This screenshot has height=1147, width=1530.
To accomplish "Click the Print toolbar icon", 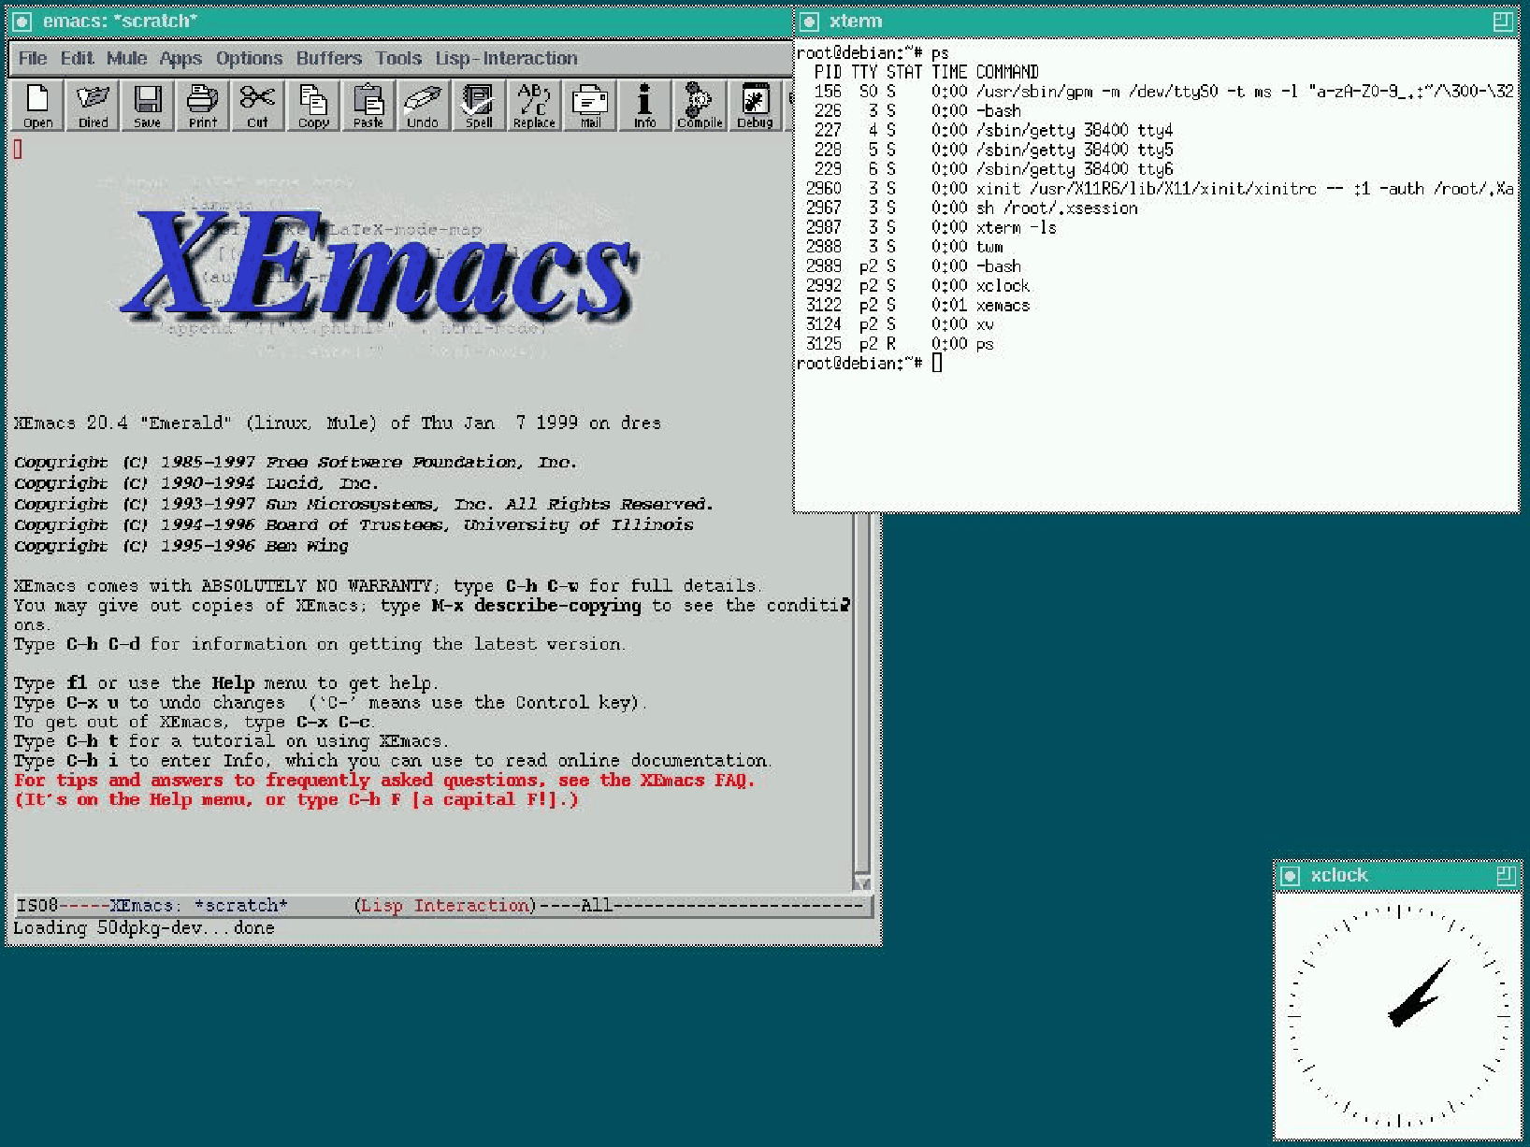I will point(202,105).
